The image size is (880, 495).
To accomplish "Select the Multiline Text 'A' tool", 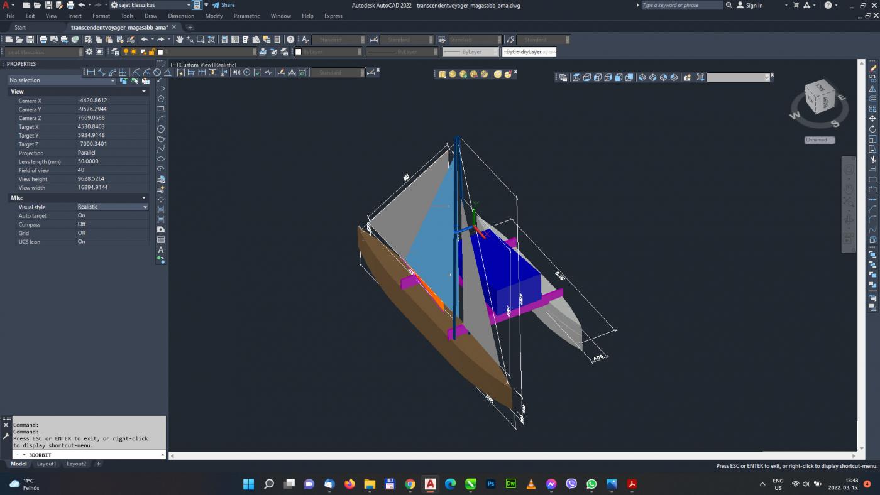I will (161, 250).
